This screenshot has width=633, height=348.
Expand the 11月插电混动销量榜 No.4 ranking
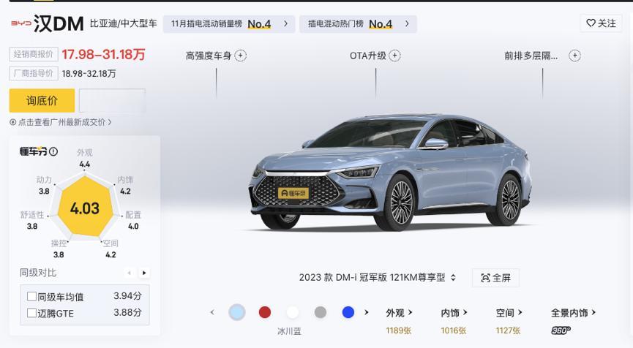[x=229, y=24]
